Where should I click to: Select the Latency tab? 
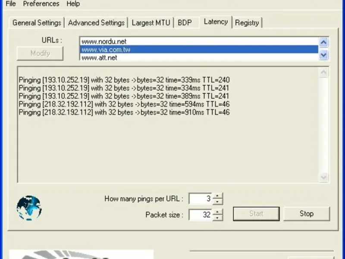[216, 22]
